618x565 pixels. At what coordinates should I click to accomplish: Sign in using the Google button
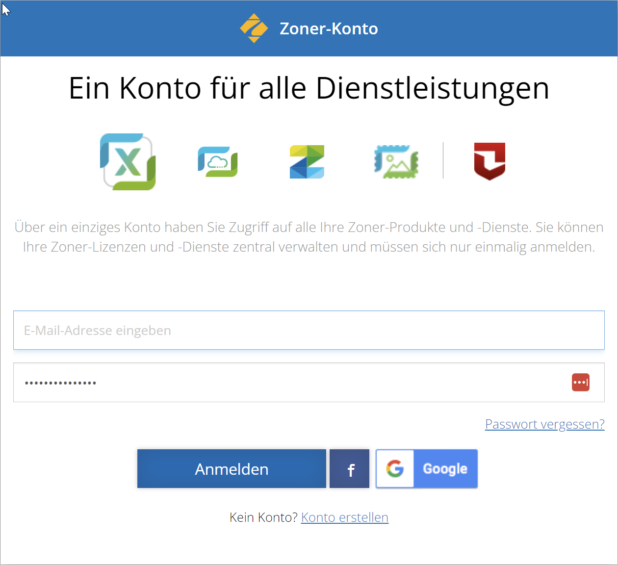pyautogui.click(x=426, y=468)
